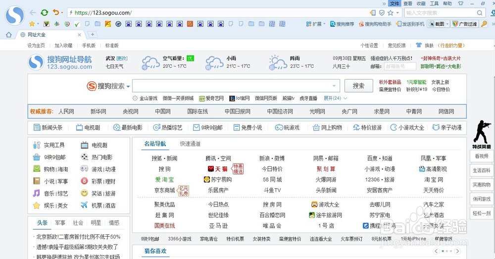Go back with the back arrow
495x259 pixels.
coord(33,13)
